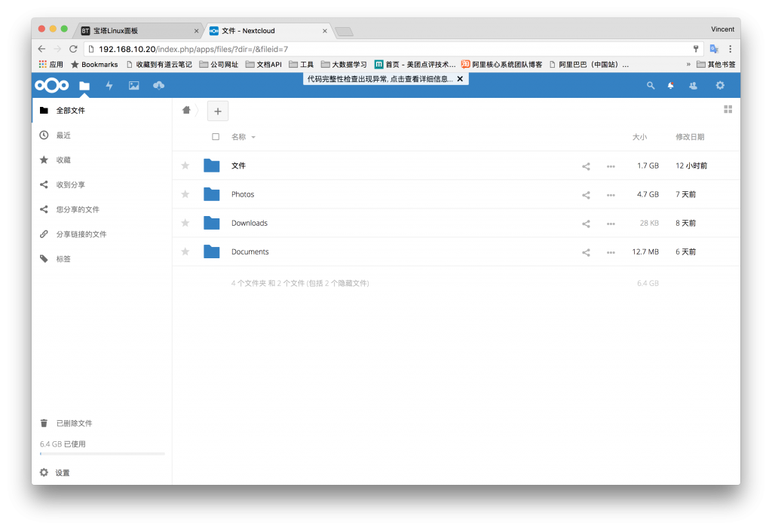Expand hidden bookmarks chevron

pos(688,65)
